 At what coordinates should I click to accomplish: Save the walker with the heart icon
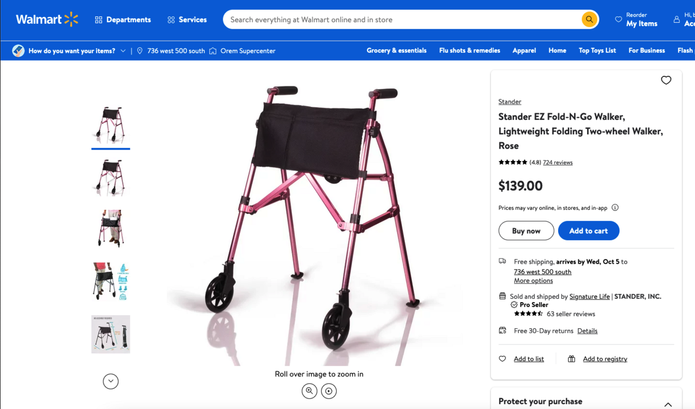[666, 80]
